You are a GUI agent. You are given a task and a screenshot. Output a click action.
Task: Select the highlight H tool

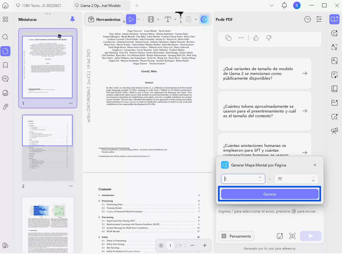pos(151,19)
